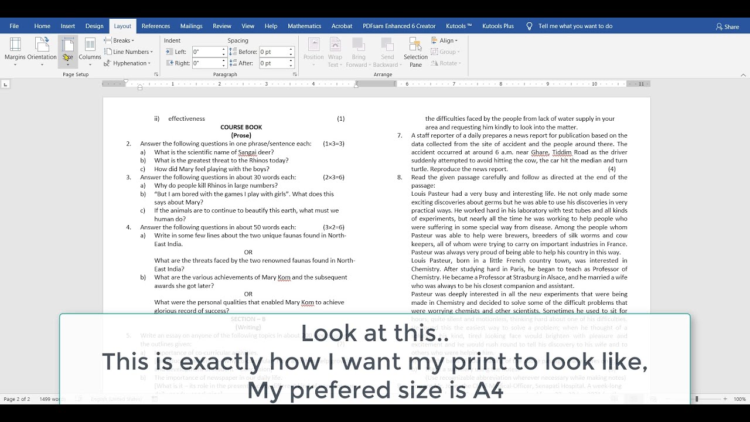Image resolution: width=750 pixels, height=422 pixels.
Task: Switch to the Home tab
Action: point(42,26)
